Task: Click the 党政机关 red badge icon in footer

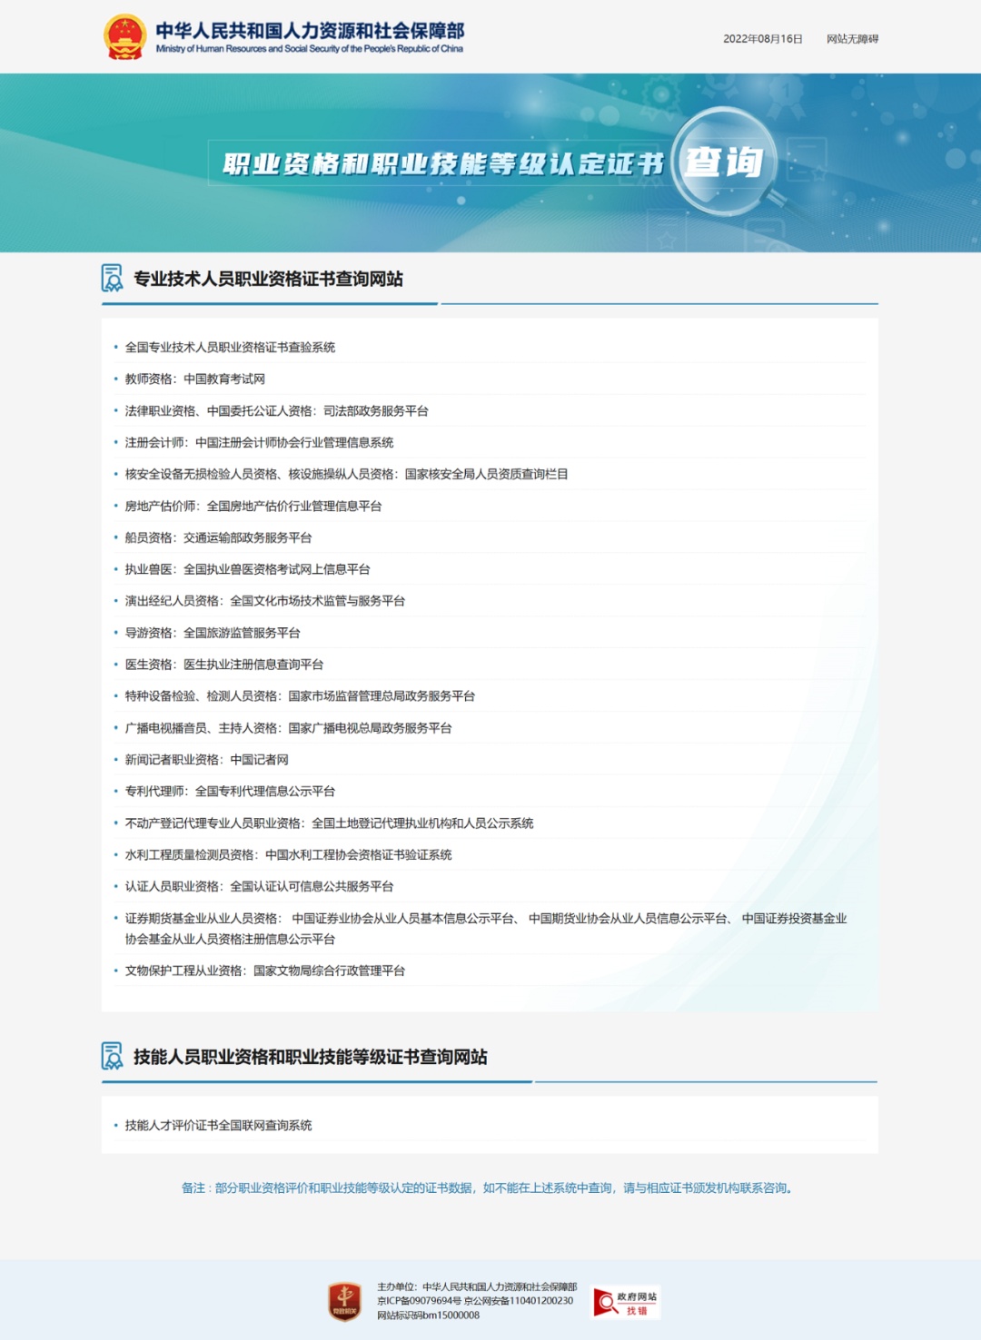Action: point(344,1301)
